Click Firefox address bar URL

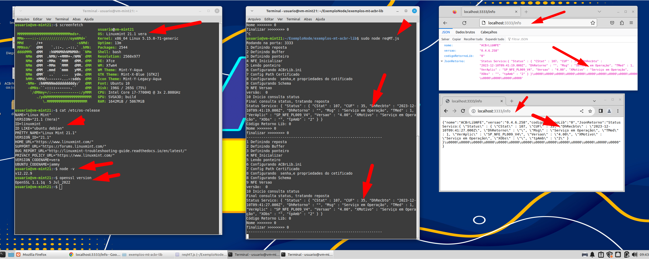pos(505,23)
